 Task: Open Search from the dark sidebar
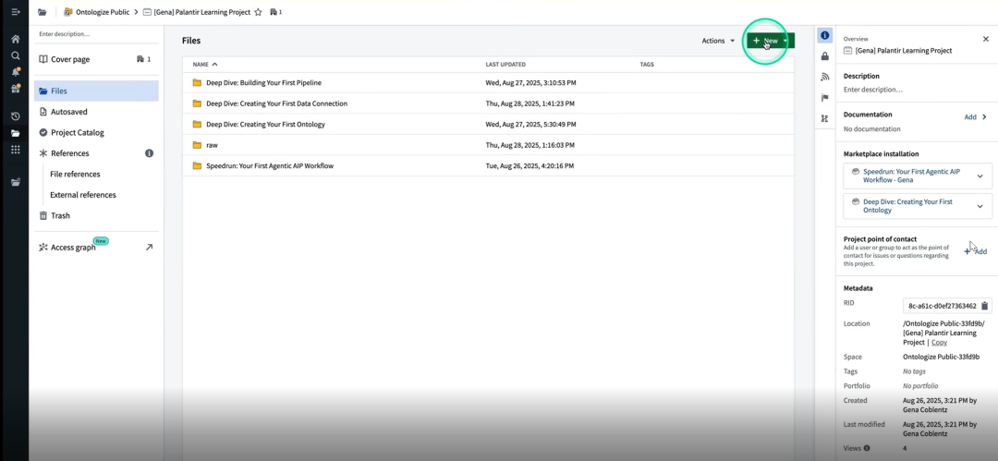[x=16, y=56]
